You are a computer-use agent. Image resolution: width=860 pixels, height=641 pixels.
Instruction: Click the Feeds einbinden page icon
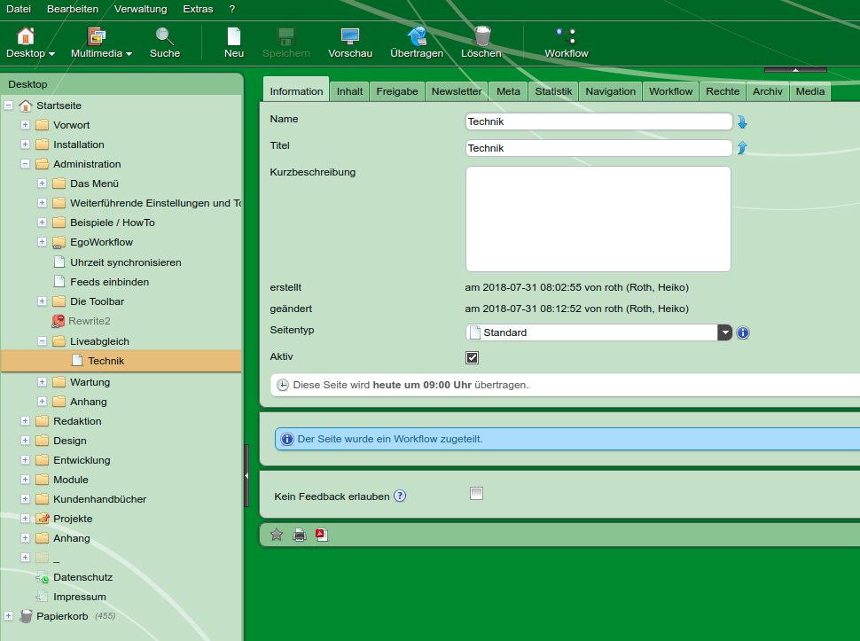coord(59,282)
